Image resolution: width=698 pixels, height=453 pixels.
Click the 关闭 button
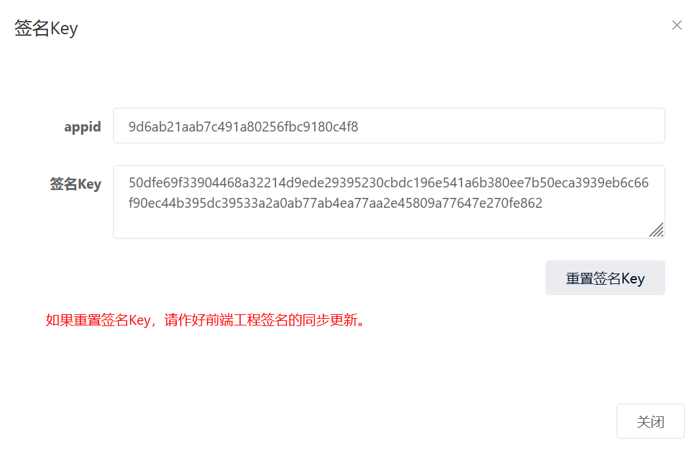651,421
